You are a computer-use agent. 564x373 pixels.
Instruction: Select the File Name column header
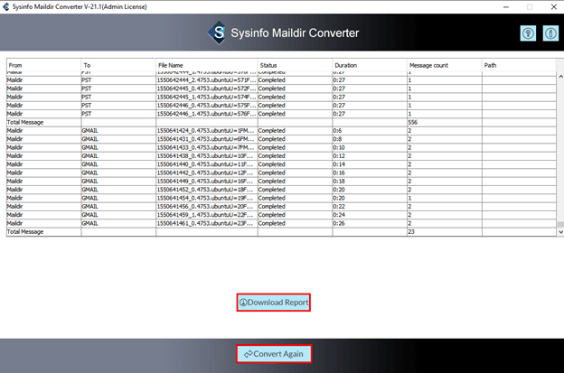click(x=206, y=65)
